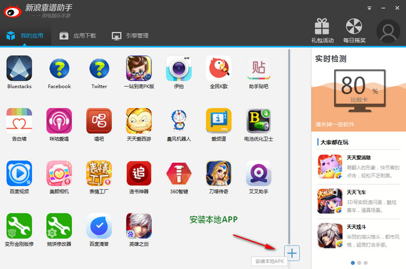Open 礼包活动 gift icon

322,29
